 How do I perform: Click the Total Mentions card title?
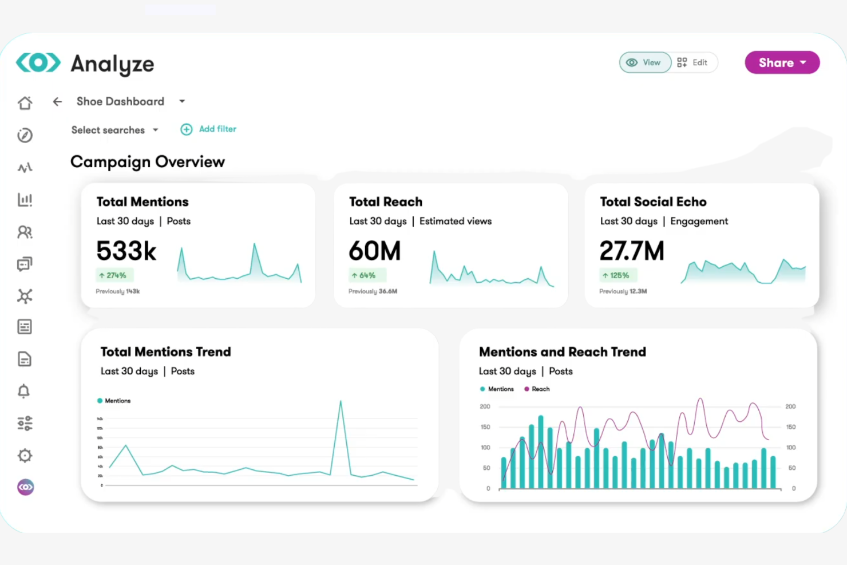[143, 201]
